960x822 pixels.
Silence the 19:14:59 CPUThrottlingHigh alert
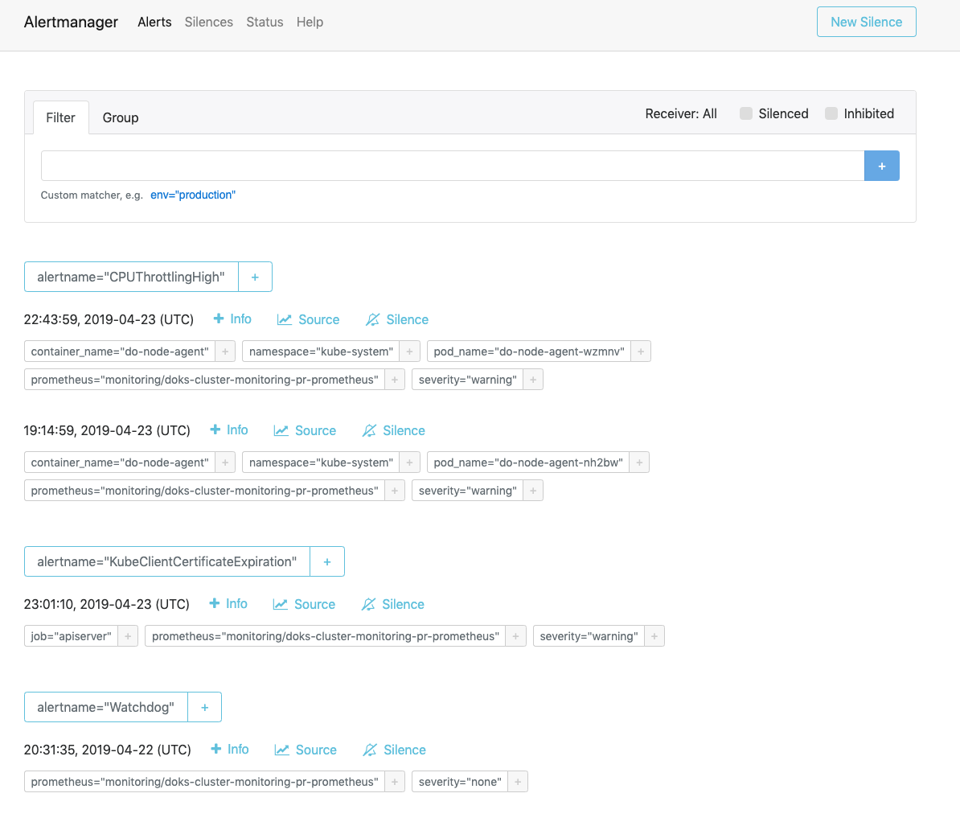click(394, 430)
